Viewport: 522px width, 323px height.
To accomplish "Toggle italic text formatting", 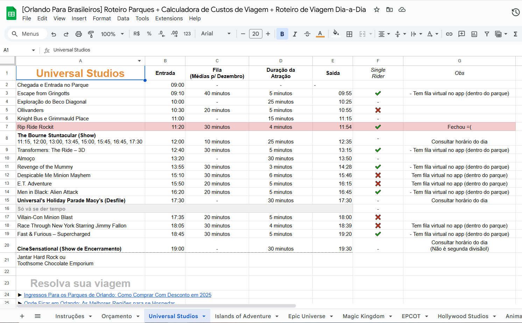I will (295, 34).
